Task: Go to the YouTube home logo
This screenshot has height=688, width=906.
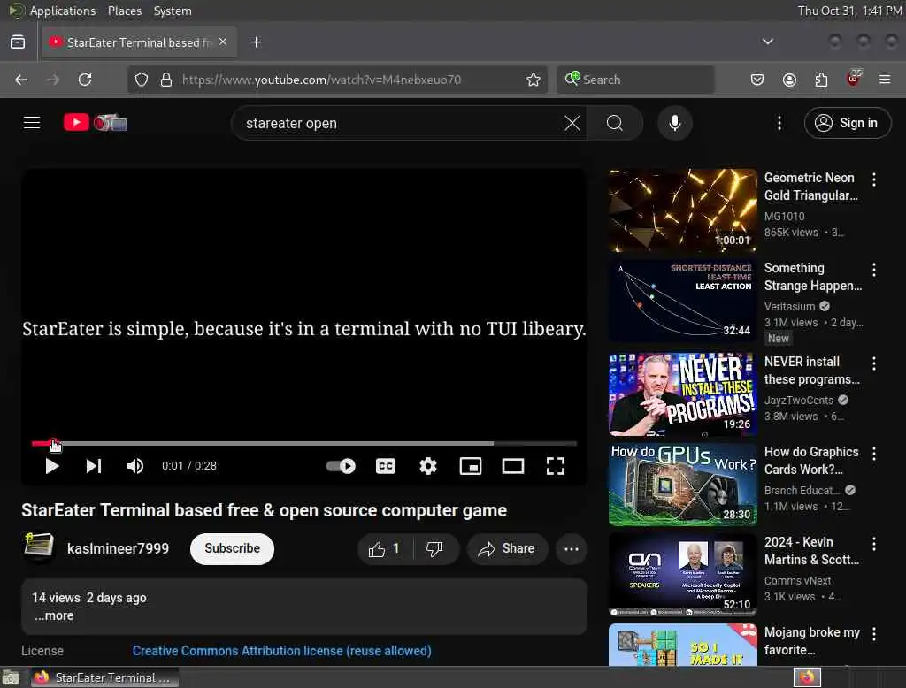Action: 95,122
